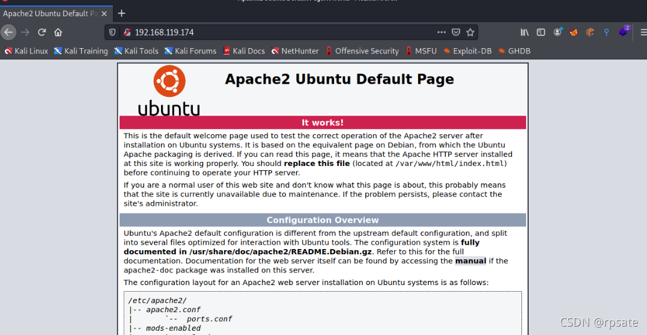Reload the current page
The height and width of the screenshot is (335, 647).
click(x=41, y=32)
